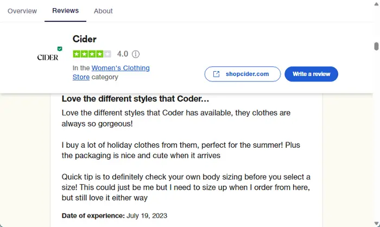Open the review titled "Love the different styles that Coder…"
Screen dimensions: 380x227
point(135,99)
